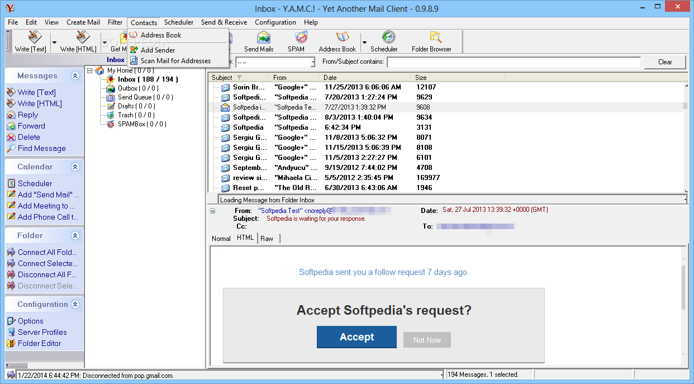Click the Write [Text] sidebar icon
The height and width of the screenshot is (384, 694).
click(x=11, y=92)
